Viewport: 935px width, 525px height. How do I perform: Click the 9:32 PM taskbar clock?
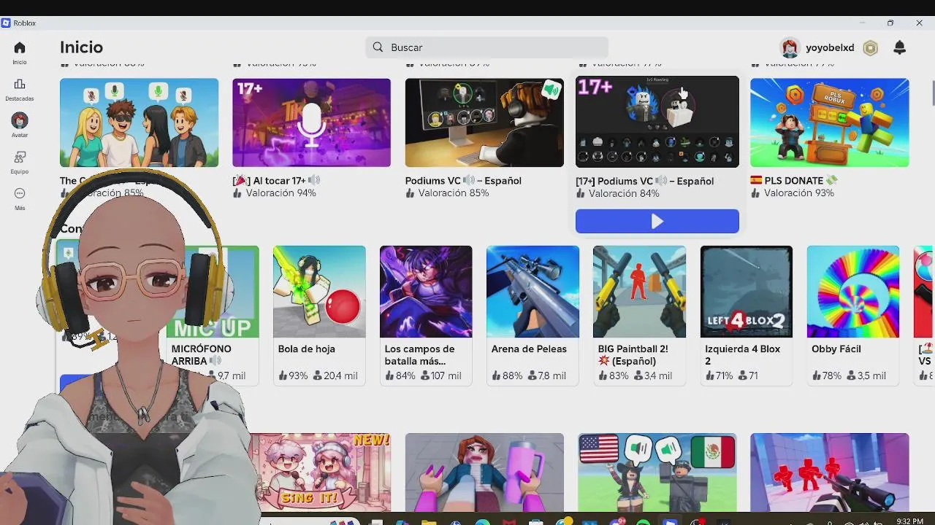[x=909, y=521]
